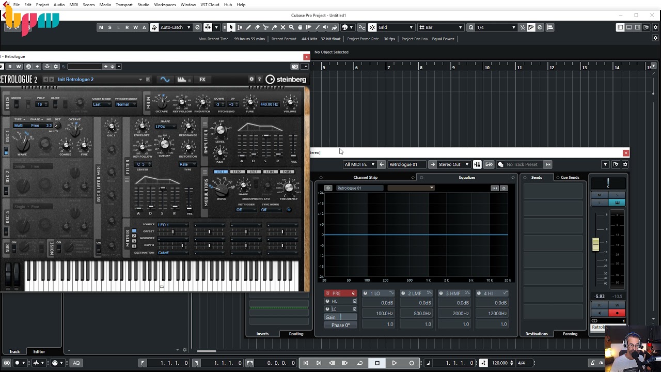Image resolution: width=661 pixels, height=372 pixels.
Task: Click Retrologue save preset disk icon
Action: pos(148,80)
